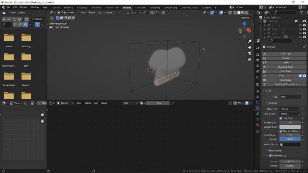The width and height of the screenshot is (308, 173).
Task: Go to parent directory in file browser
Action: 14,19
